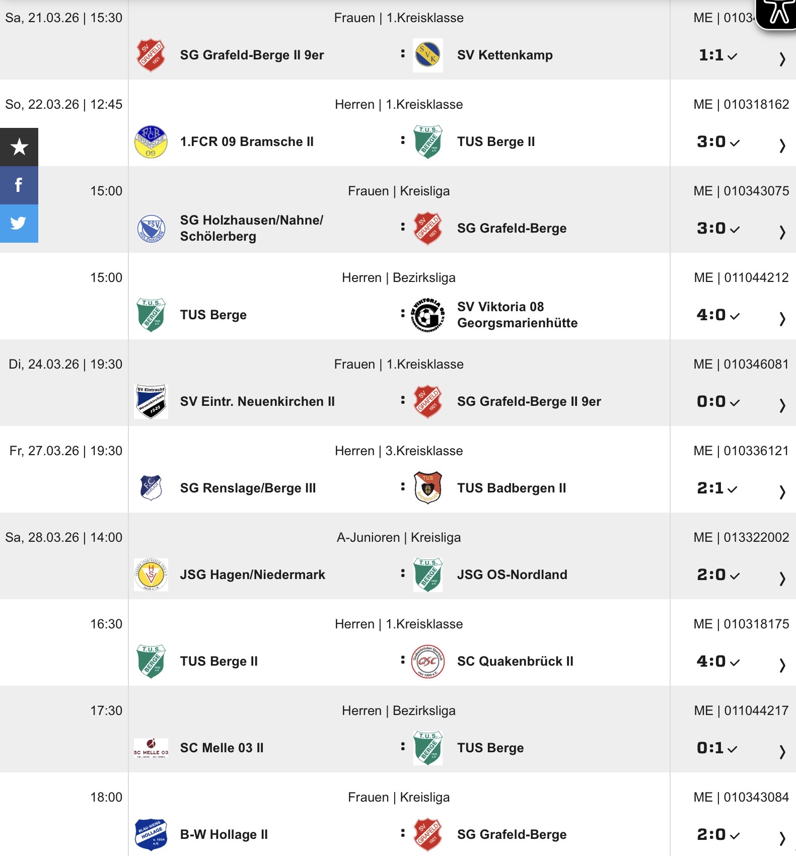Viewport: 796px width, 856px height.
Task: Open the SG Holzhausen/Nahne/Schölerberg team link
Action: pyautogui.click(x=252, y=228)
